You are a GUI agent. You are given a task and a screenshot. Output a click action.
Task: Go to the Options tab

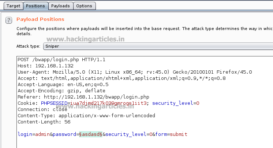pos(84,6)
